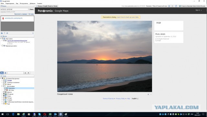Toggle the Gallery layer checkbox
This screenshot has width=207, height=117.
pos(4,100)
